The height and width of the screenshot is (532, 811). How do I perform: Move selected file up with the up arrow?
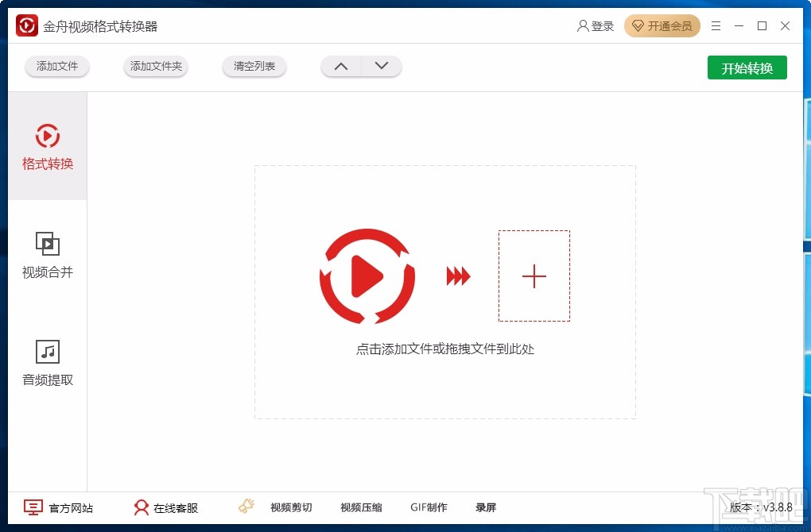[340, 67]
